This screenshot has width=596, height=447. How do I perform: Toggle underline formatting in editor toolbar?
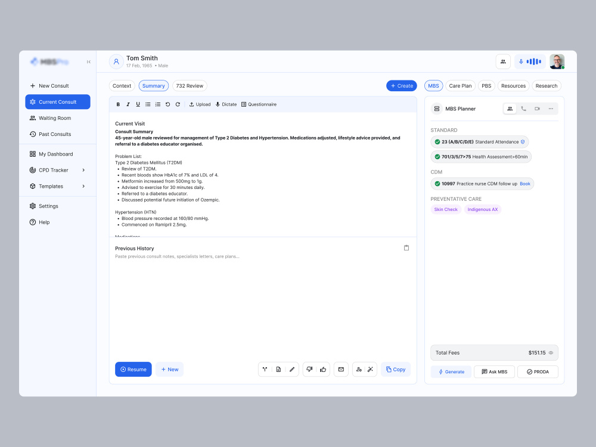138,104
